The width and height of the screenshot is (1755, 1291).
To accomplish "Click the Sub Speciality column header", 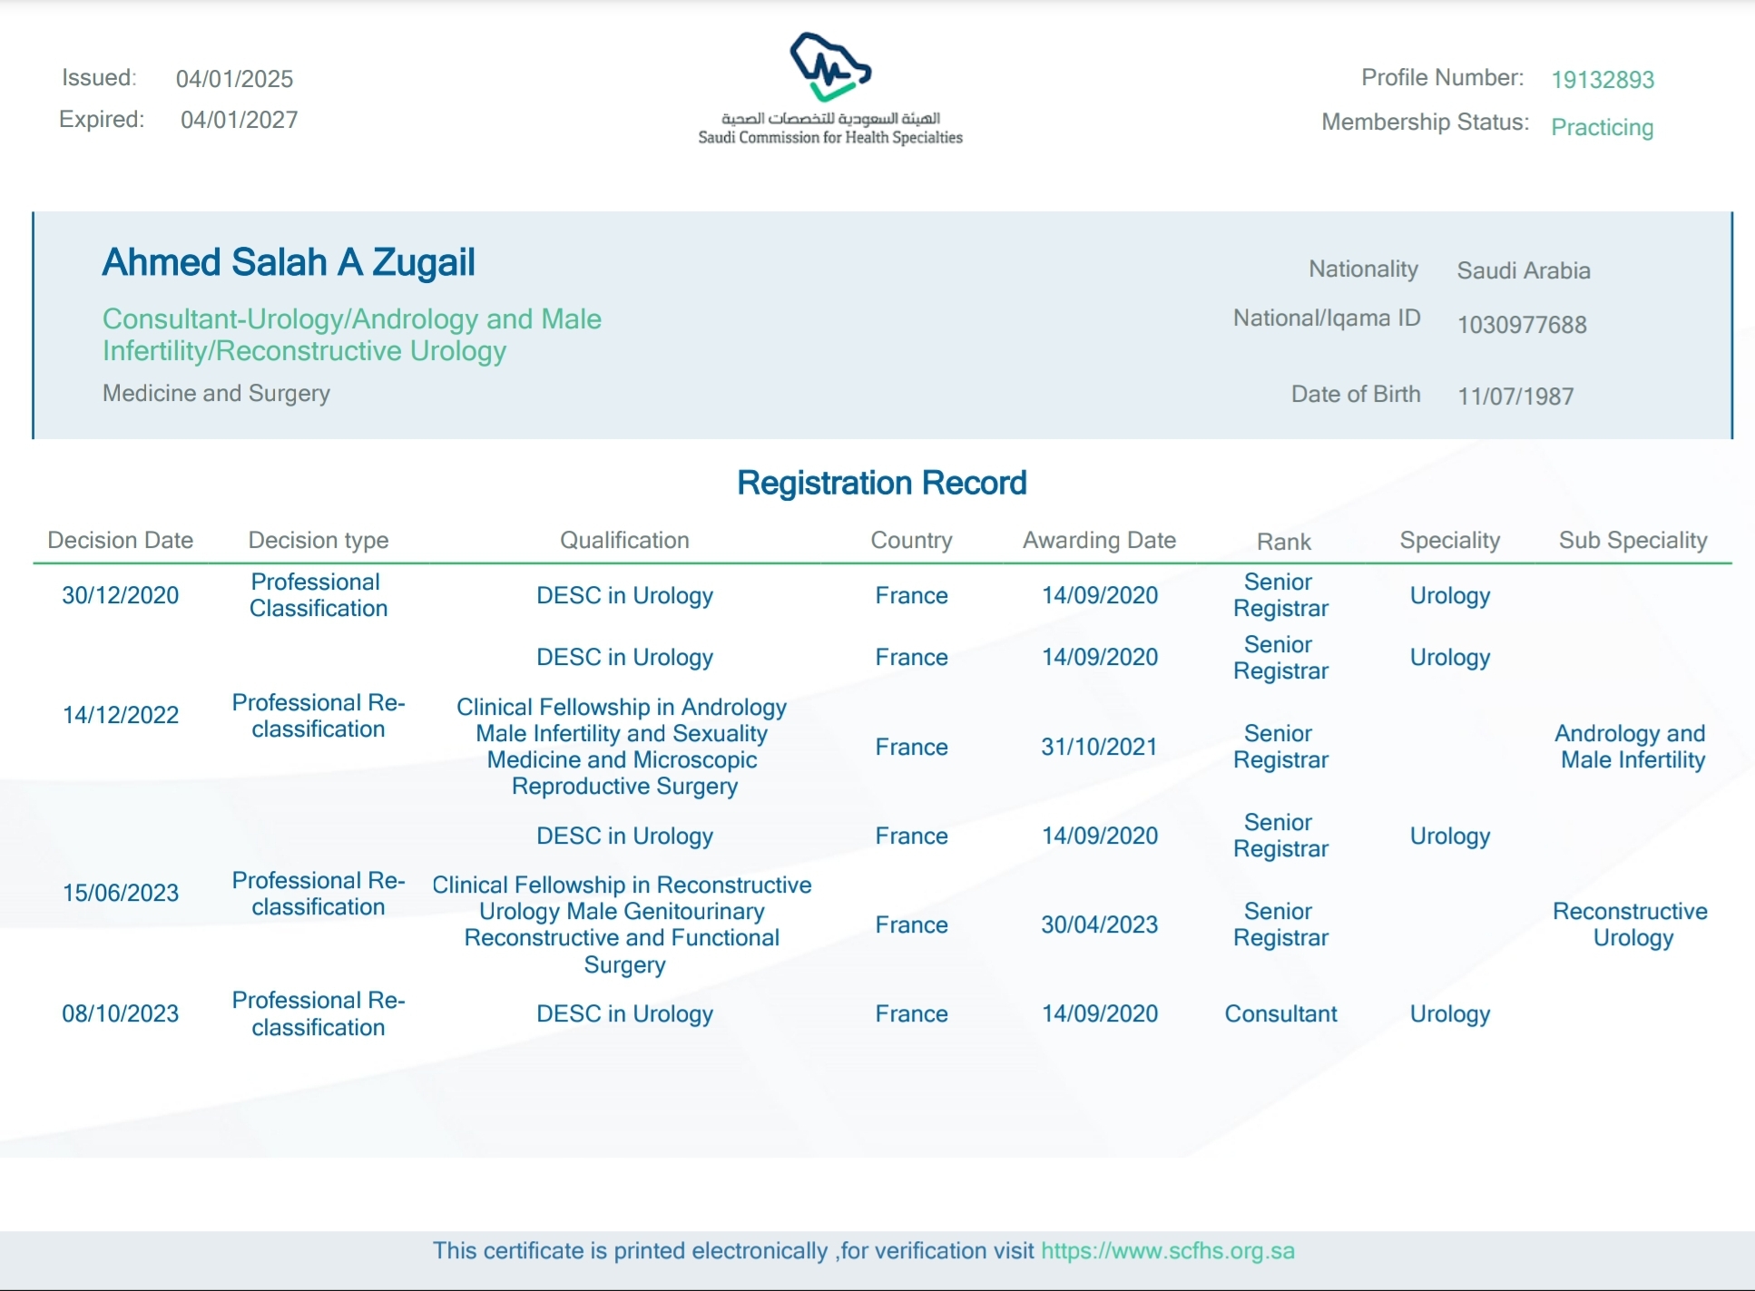I will point(1632,541).
